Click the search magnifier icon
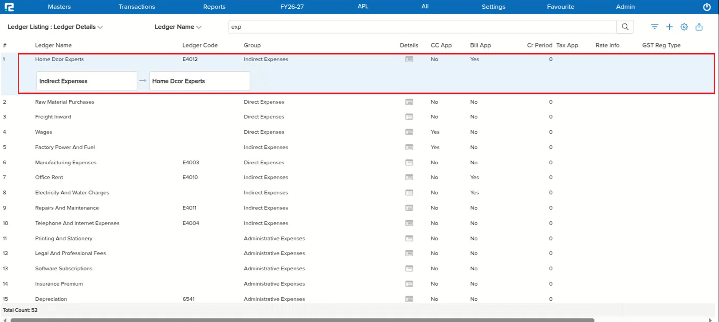This screenshot has width=719, height=322. click(x=625, y=27)
